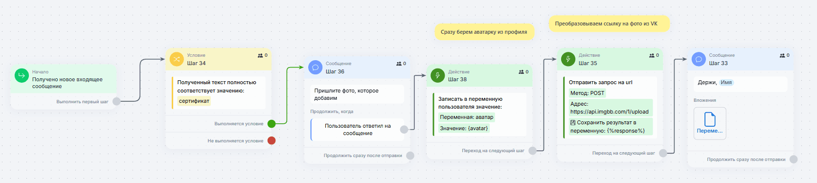Click the green action icon of Шаг 35
This screenshot has height=183, width=817.
coord(568,59)
